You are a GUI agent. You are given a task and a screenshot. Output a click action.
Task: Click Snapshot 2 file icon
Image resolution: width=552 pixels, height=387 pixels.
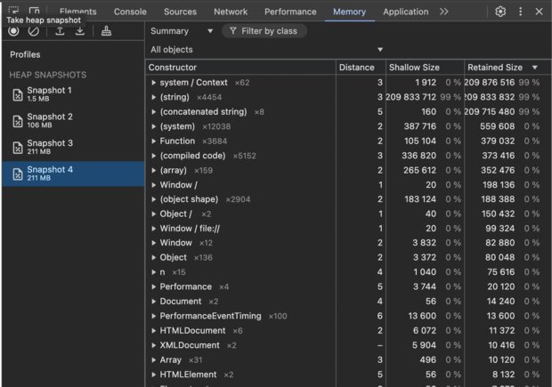pyautogui.click(x=18, y=121)
